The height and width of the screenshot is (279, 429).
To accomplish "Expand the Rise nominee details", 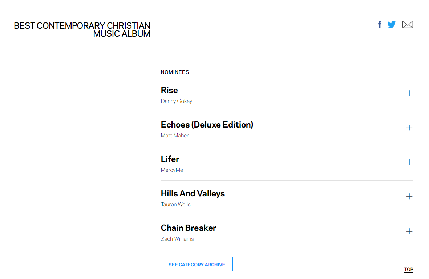I will pos(409,93).
